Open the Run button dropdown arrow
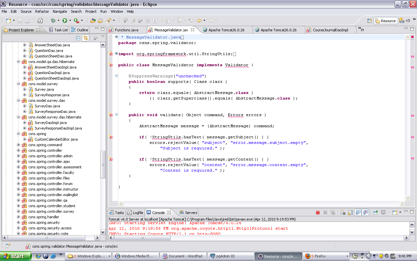417x261 pixels. (x=70, y=21)
